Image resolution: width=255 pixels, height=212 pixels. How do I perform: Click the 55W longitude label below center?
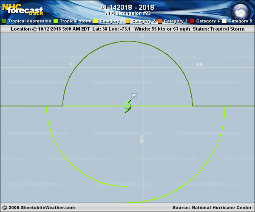click(142, 138)
